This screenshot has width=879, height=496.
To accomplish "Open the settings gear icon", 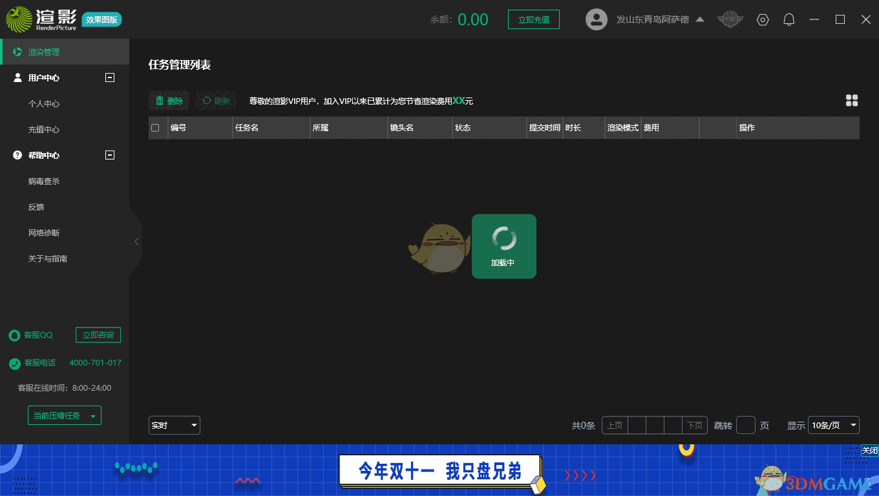I will click(763, 19).
